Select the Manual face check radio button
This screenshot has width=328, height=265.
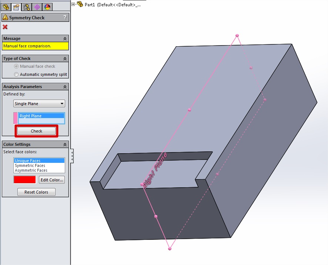click(x=16, y=66)
